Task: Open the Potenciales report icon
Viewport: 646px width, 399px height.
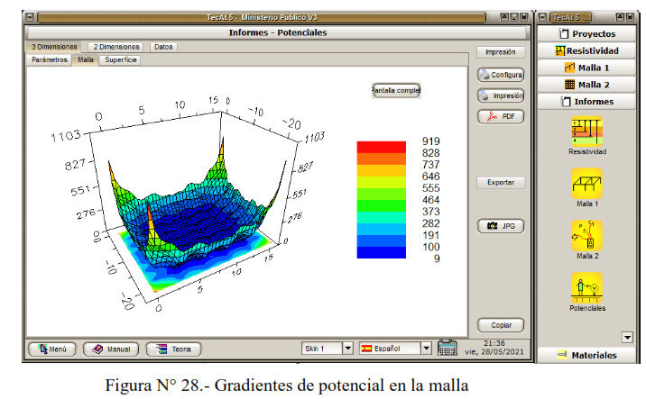Action: coord(586,287)
